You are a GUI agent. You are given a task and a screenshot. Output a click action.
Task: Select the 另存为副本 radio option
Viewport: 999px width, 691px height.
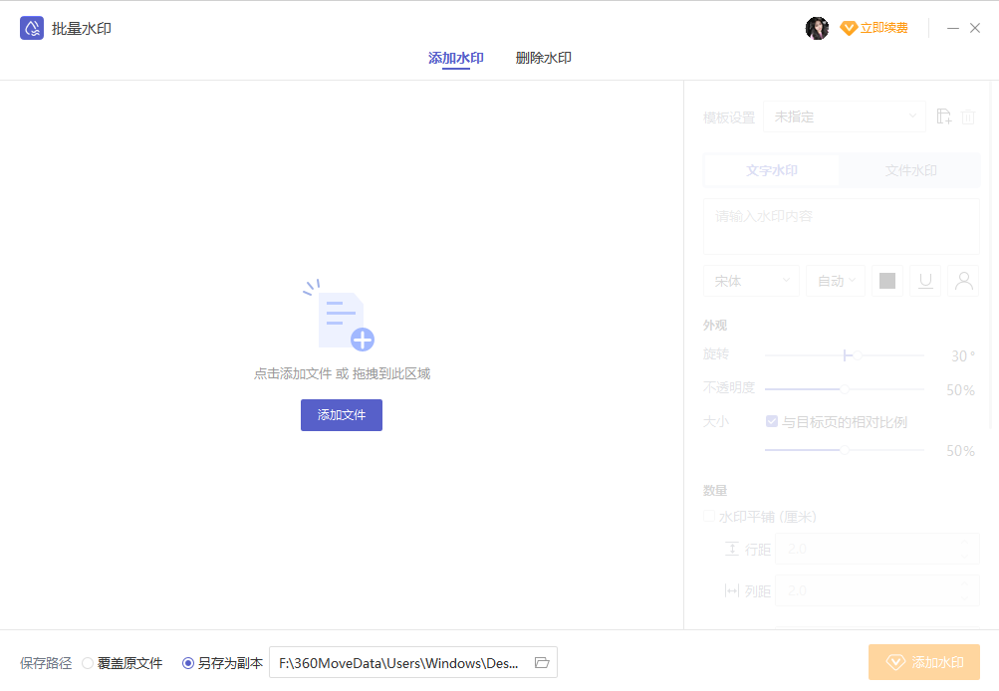[x=188, y=663]
